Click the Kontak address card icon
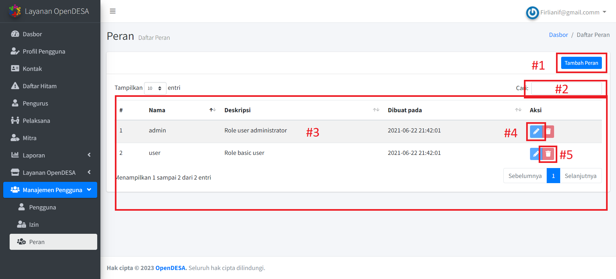The height and width of the screenshot is (279, 616). [x=15, y=68]
